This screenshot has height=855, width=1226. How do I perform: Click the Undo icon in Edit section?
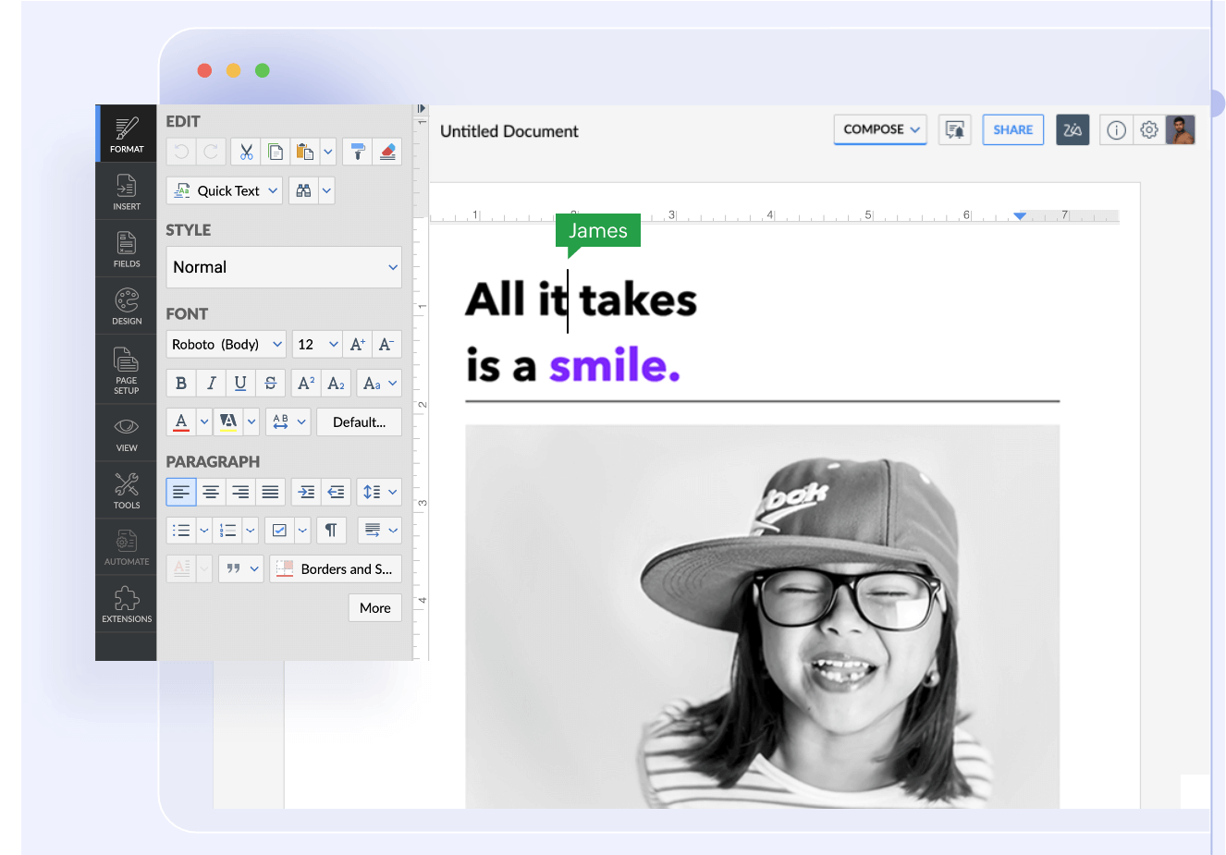coord(181,152)
